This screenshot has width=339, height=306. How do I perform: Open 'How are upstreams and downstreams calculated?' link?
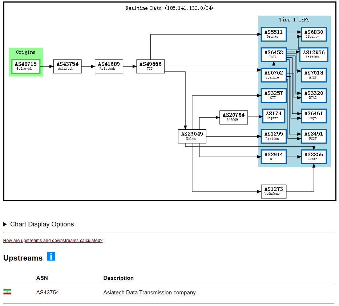pyautogui.click(x=53, y=241)
